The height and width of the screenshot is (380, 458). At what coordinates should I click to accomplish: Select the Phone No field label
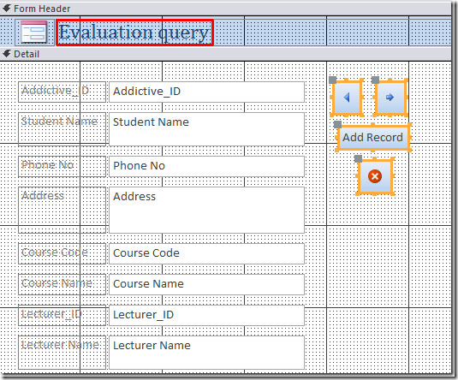point(62,167)
